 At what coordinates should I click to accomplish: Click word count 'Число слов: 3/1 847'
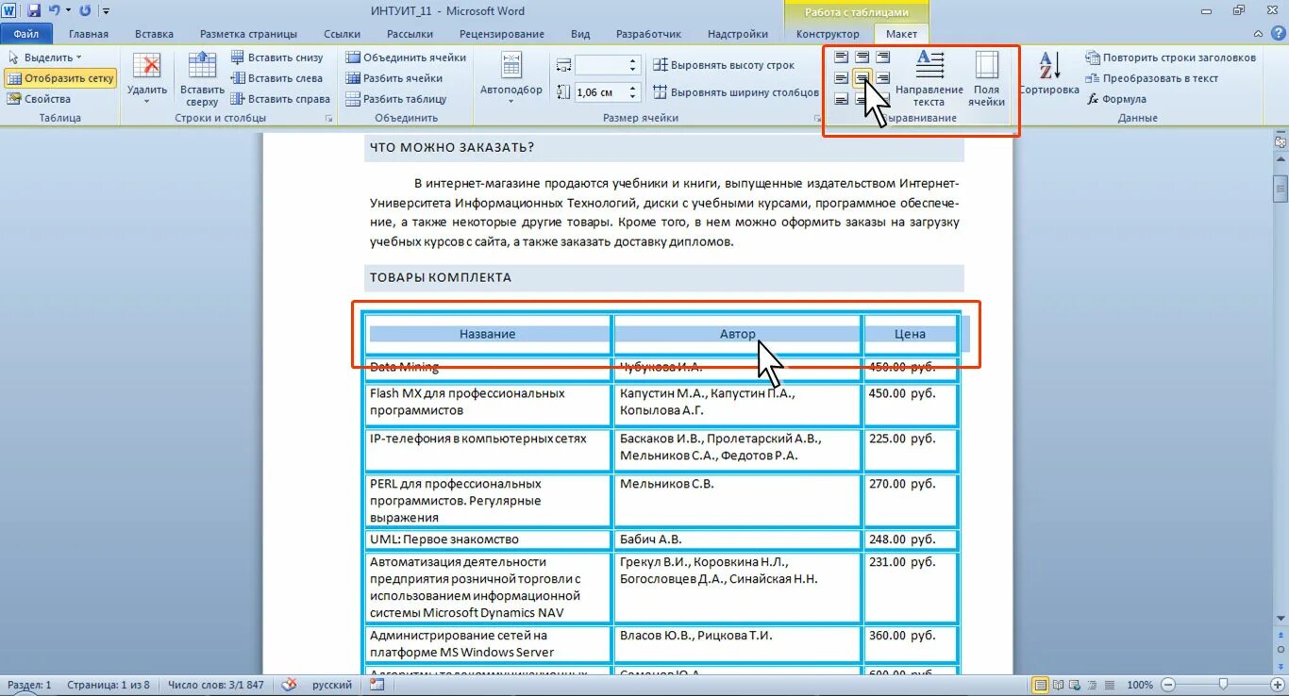tap(215, 685)
